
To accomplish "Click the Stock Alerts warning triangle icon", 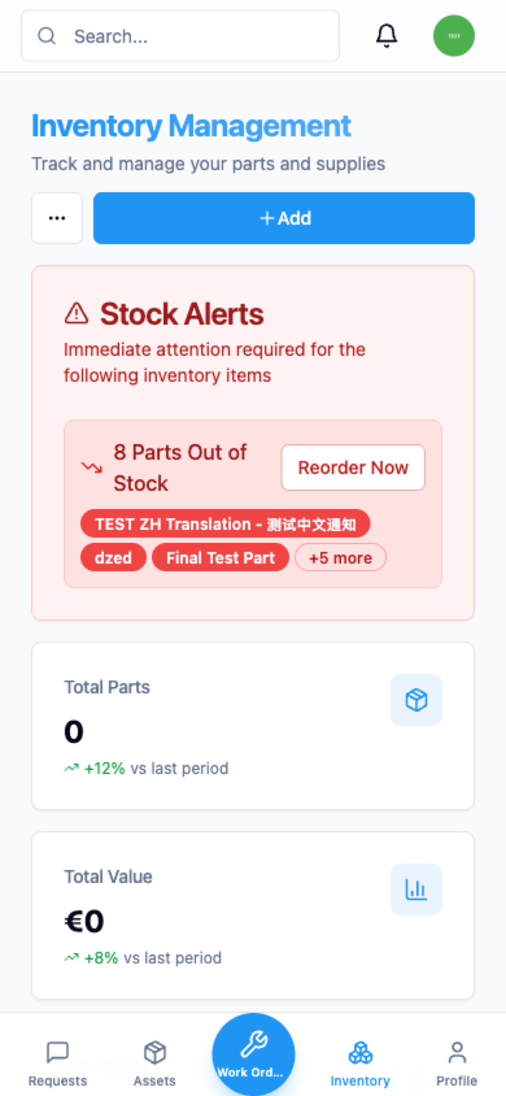I will point(76,314).
